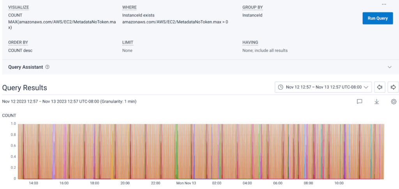Screen dimensions: 399x189
Task: Open the ellipsis more-options menu
Action: pos(384,4)
